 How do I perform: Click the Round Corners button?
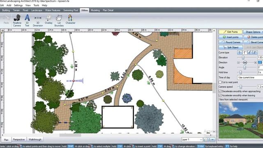click(231, 42)
